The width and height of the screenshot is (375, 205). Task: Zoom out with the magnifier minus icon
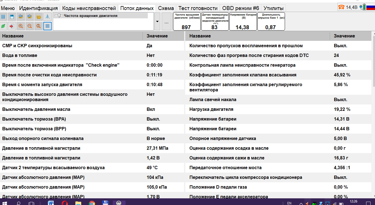[x=29, y=26]
